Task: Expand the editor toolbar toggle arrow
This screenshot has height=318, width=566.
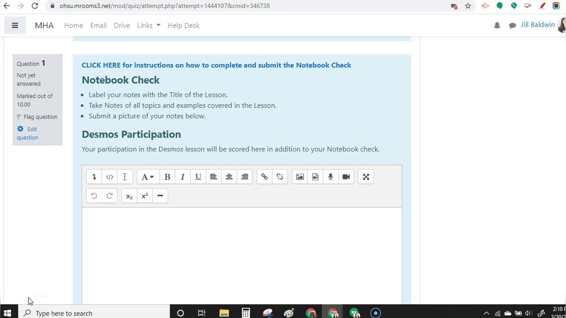Action: pyautogui.click(x=94, y=177)
